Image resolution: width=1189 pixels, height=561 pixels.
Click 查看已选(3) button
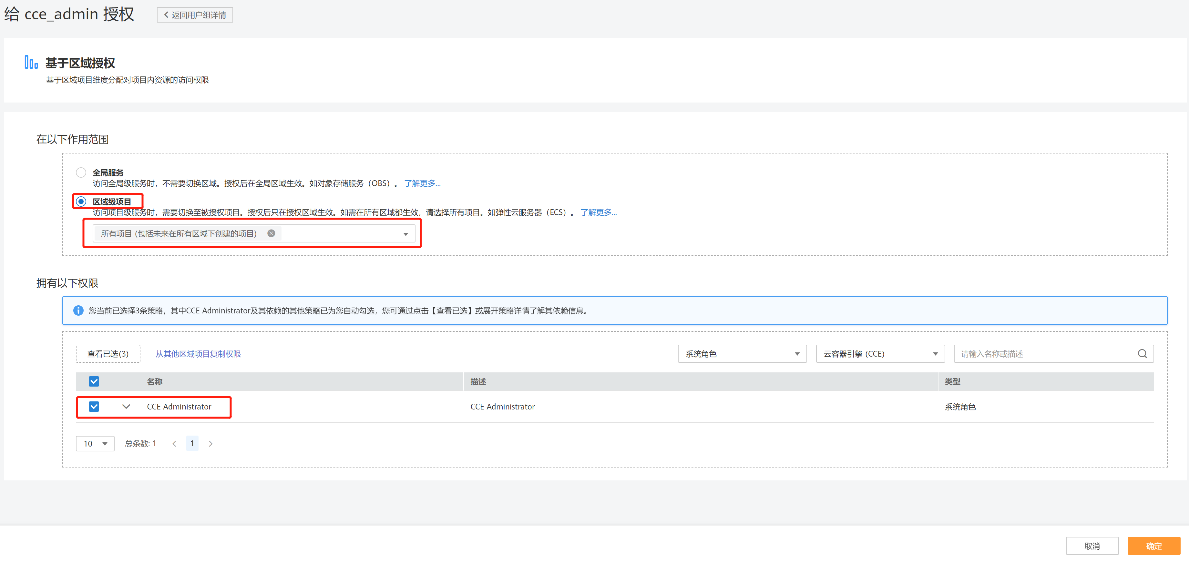108,354
